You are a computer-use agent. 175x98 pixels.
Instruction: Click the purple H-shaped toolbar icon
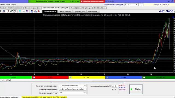click(27, 11)
